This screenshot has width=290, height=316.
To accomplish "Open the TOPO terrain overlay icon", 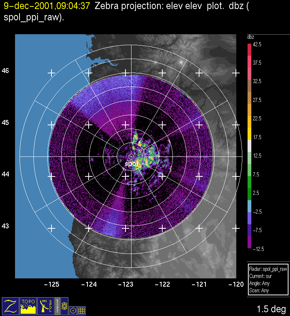I will [28, 305].
